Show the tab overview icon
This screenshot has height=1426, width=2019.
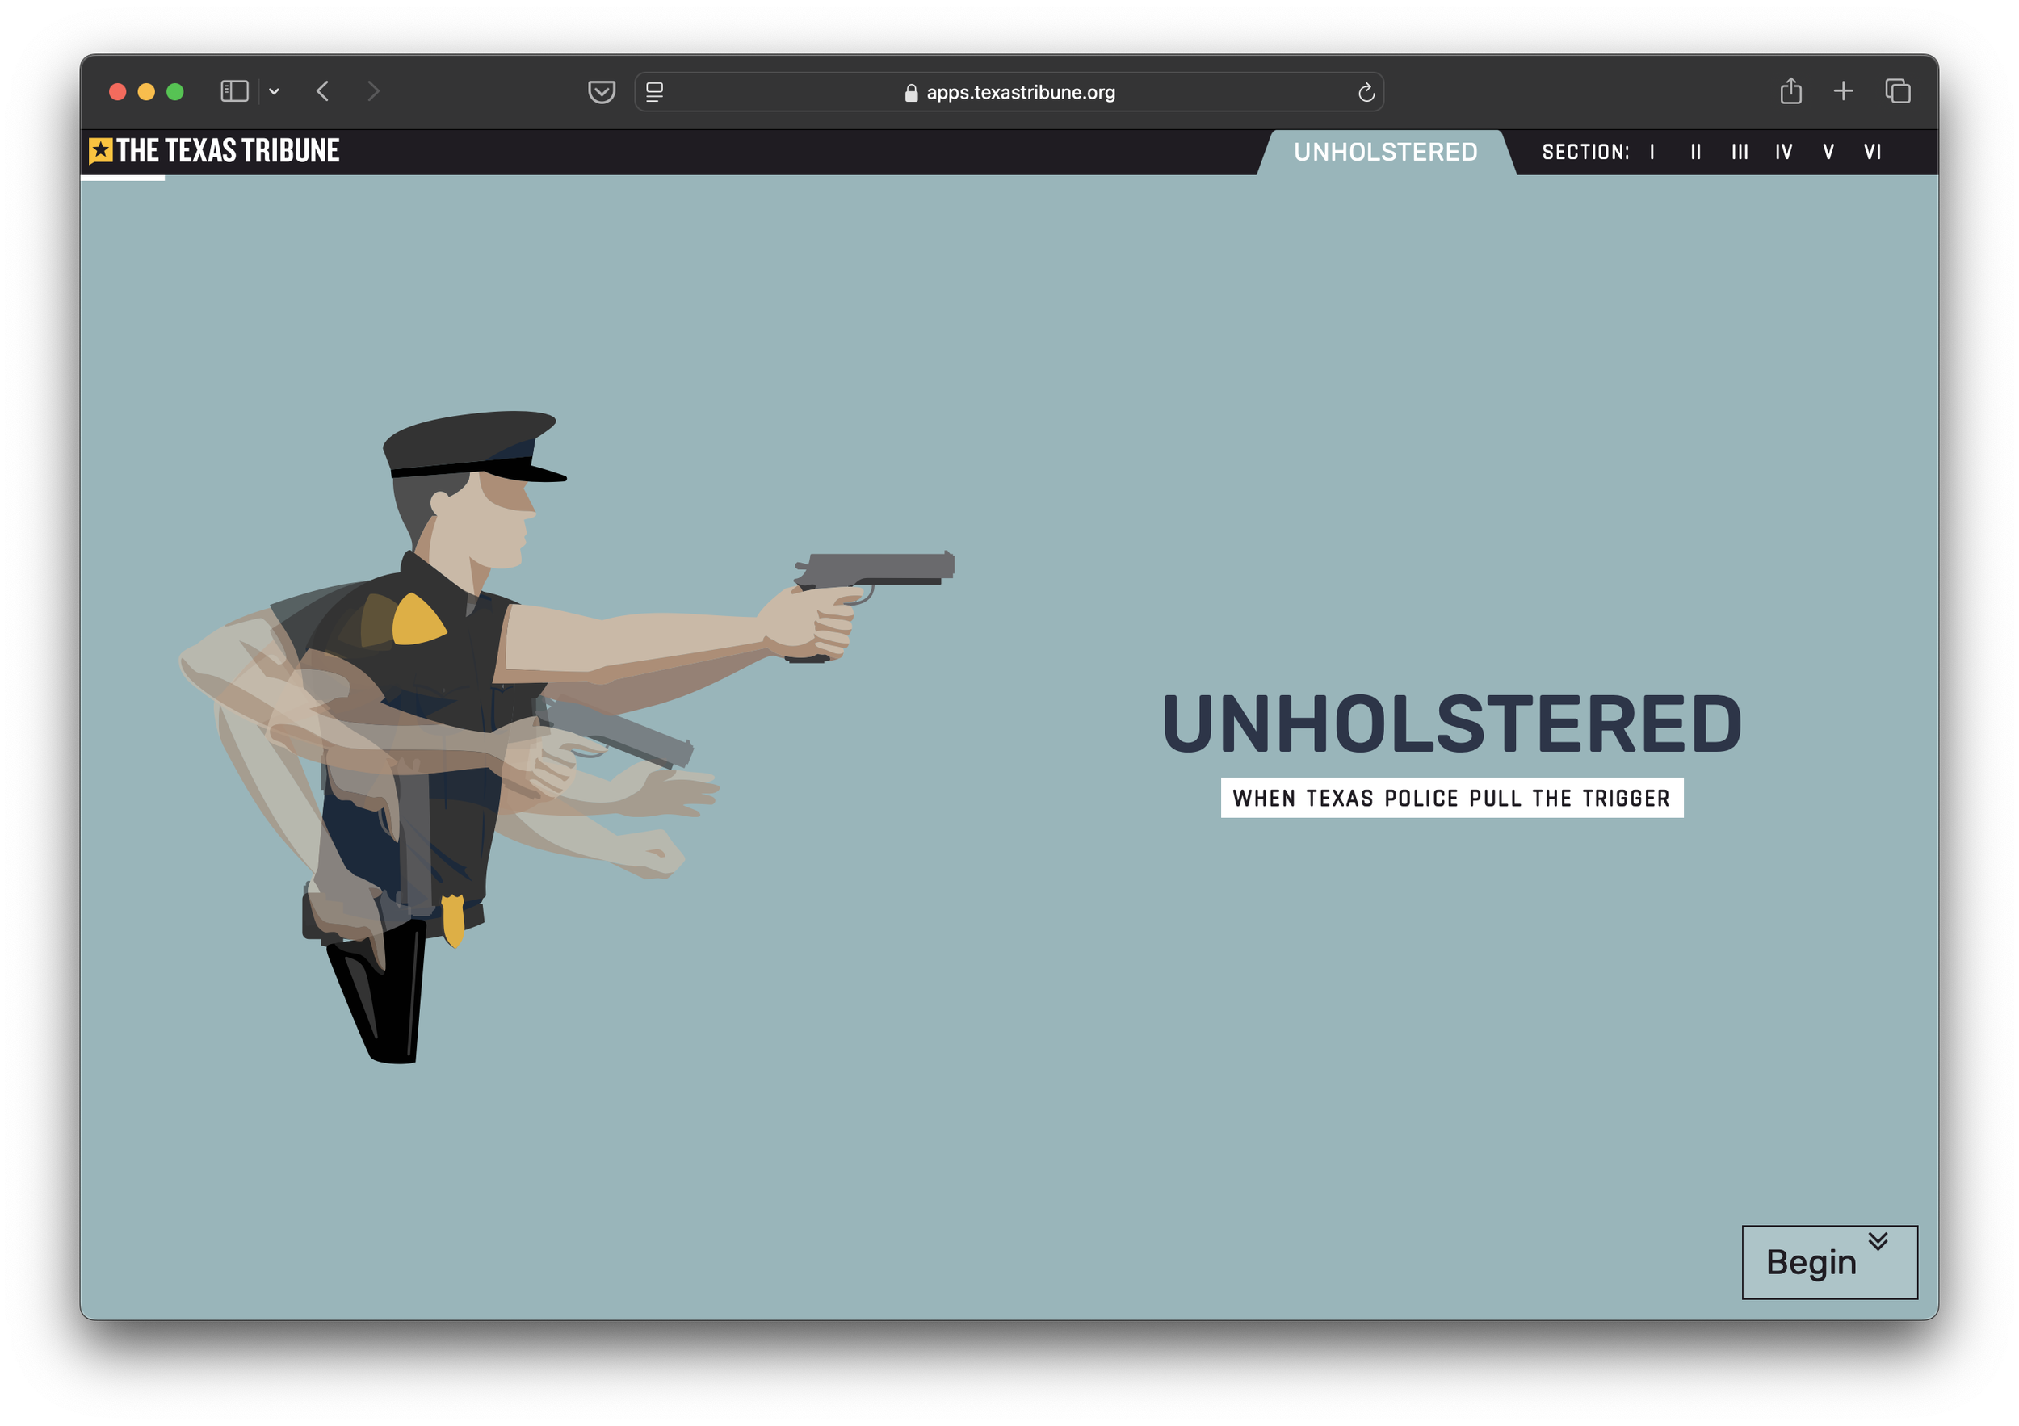(1897, 90)
